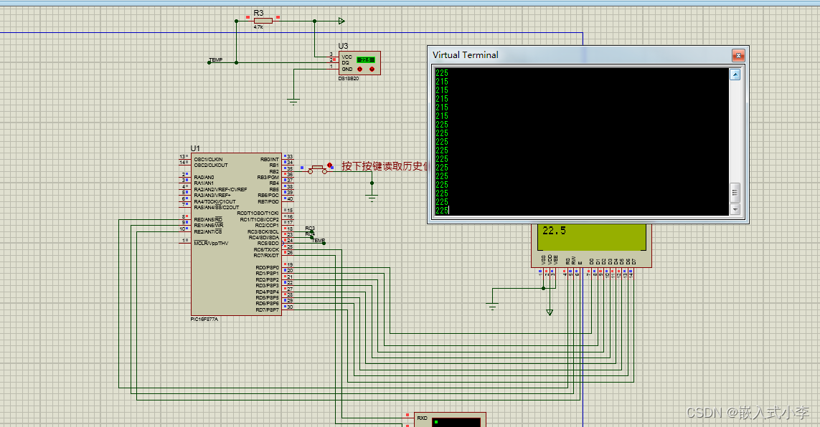820x427 pixels.
Task: Close the Virtual Terminal window
Action: (x=738, y=55)
